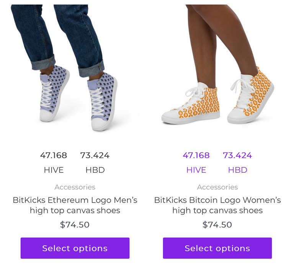Click the purple HBD label under Bitcoin shoes
This screenshot has height=266, width=294.
pos(238,170)
